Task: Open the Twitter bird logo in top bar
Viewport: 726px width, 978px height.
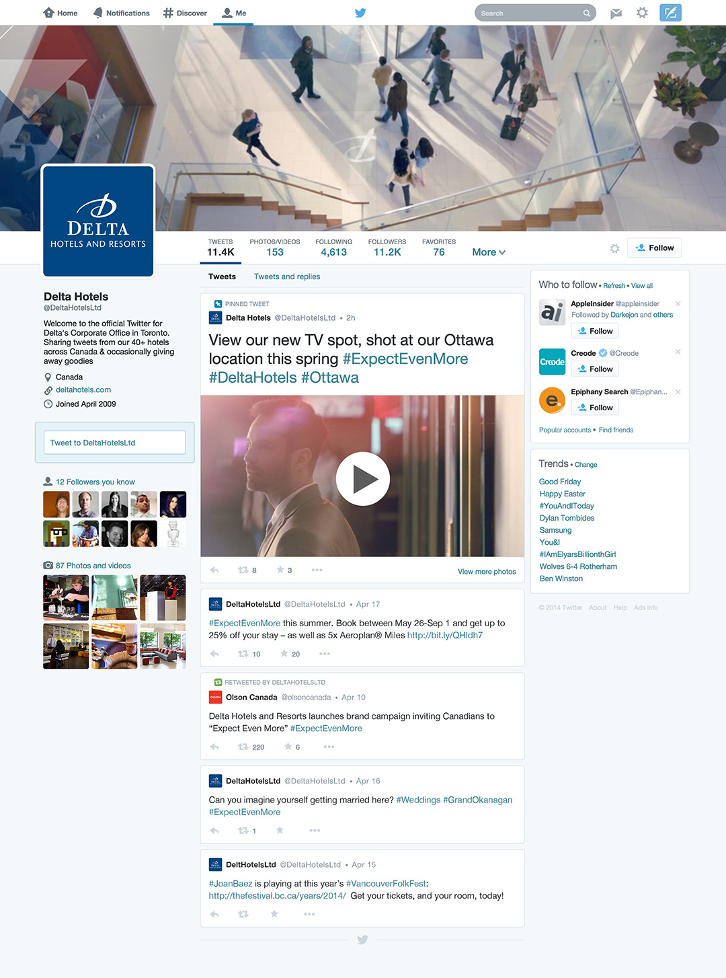Action: coord(360,13)
